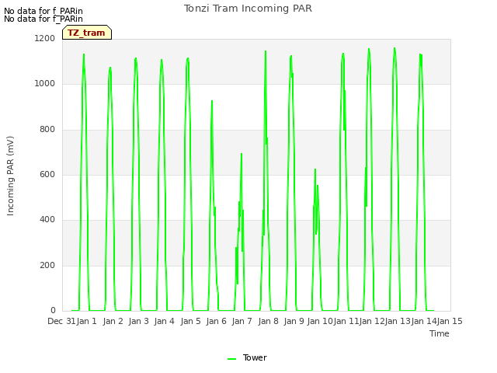
Task: Click the Jan 11 x-axis tick label
Action: pos(346,321)
